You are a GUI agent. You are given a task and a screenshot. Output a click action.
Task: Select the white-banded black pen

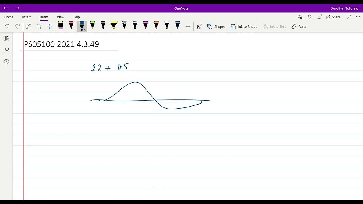tap(167, 26)
